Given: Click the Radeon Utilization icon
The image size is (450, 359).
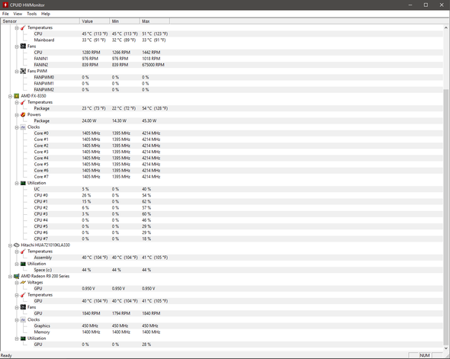Looking at the screenshot, I should point(23,338).
